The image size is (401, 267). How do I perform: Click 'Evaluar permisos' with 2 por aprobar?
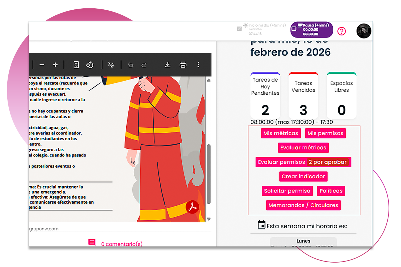tap(303, 162)
